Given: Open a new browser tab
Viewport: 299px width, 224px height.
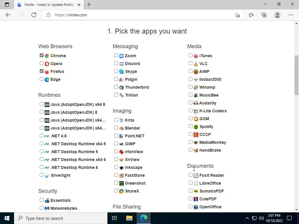Looking at the screenshot, I should [x=89, y=5].
